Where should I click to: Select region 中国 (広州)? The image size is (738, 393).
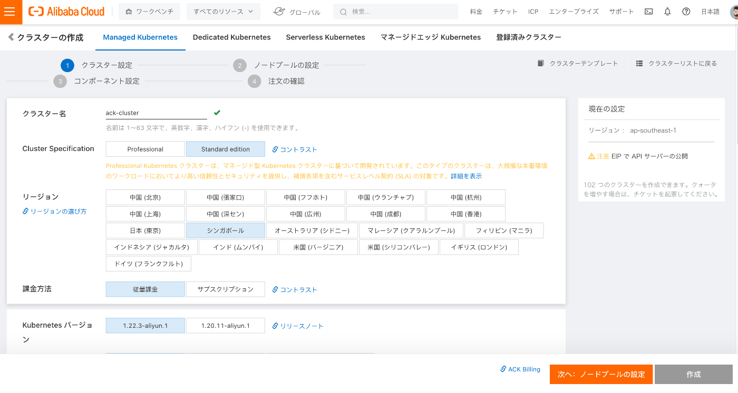(x=306, y=214)
